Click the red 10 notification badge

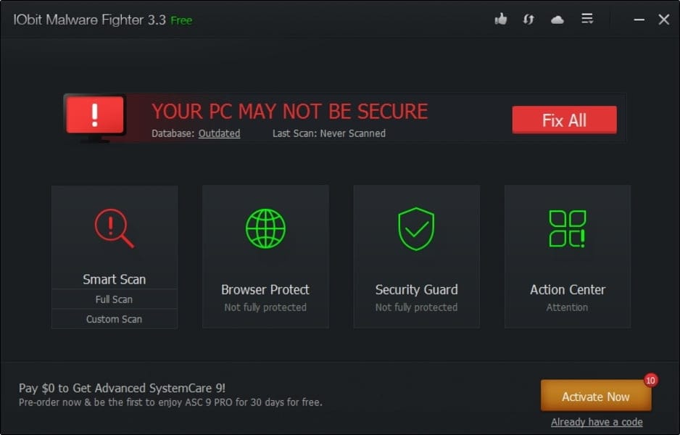click(650, 380)
